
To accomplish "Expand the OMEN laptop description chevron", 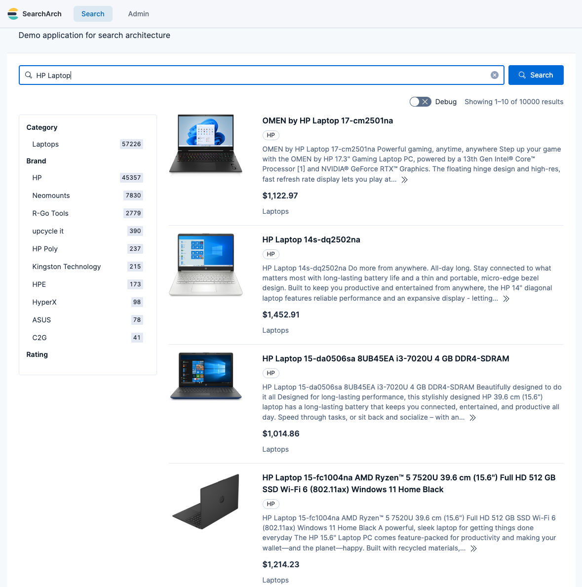I will (x=404, y=180).
